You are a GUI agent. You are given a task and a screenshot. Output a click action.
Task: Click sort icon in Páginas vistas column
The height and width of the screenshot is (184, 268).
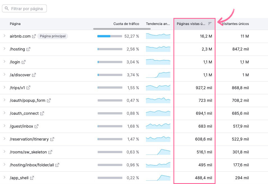tap(210, 24)
